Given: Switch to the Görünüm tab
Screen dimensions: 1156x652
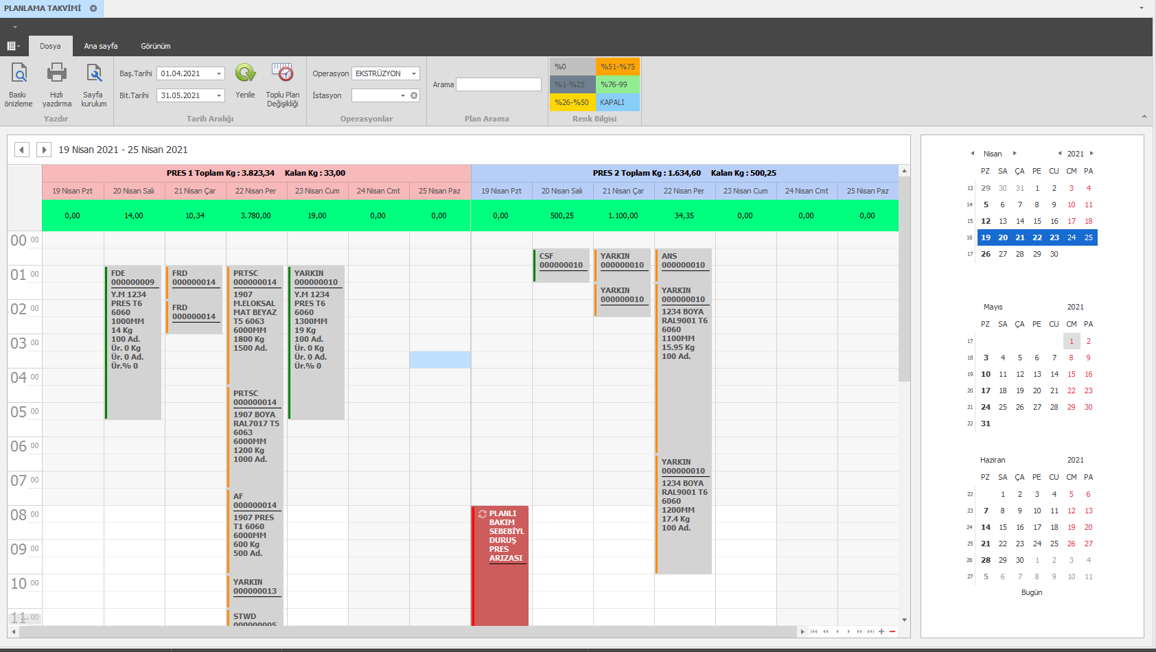Looking at the screenshot, I should point(156,46).
